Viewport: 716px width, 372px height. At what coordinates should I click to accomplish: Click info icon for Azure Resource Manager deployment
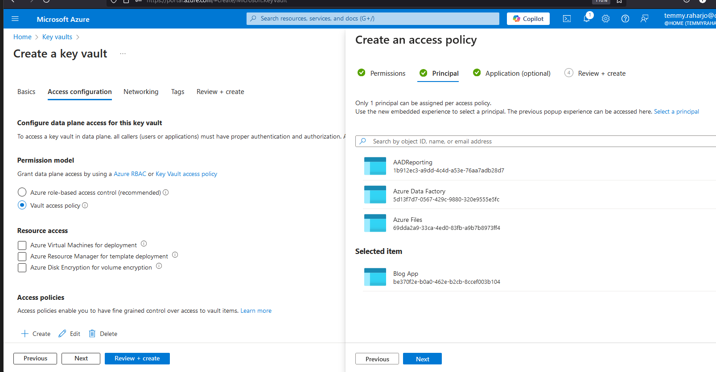tap(175, 255)
